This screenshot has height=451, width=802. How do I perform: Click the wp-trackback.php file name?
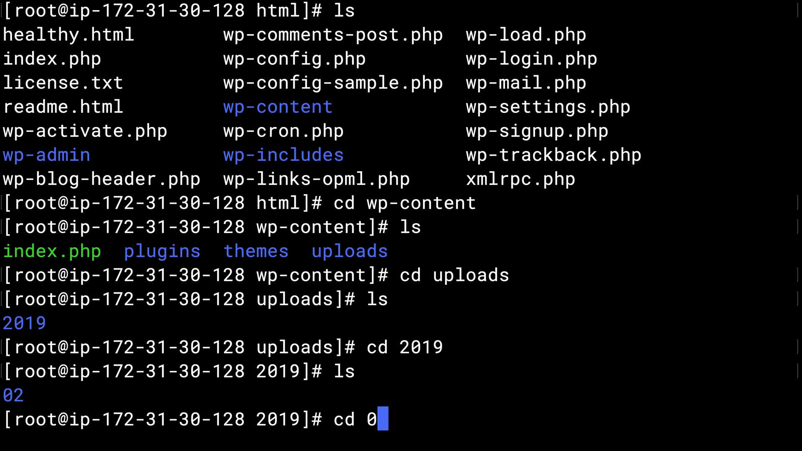[553, 155]
